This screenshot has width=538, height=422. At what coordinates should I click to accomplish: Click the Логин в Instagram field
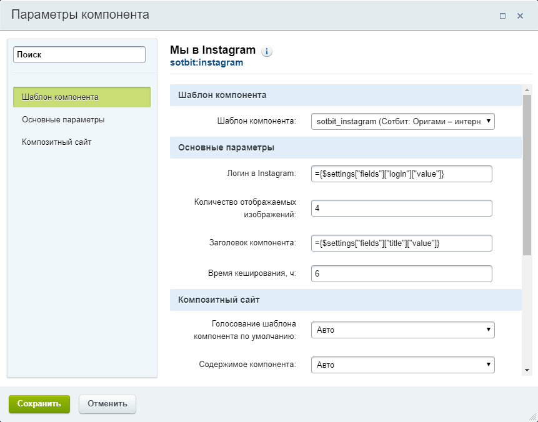[x=401, y=174]
